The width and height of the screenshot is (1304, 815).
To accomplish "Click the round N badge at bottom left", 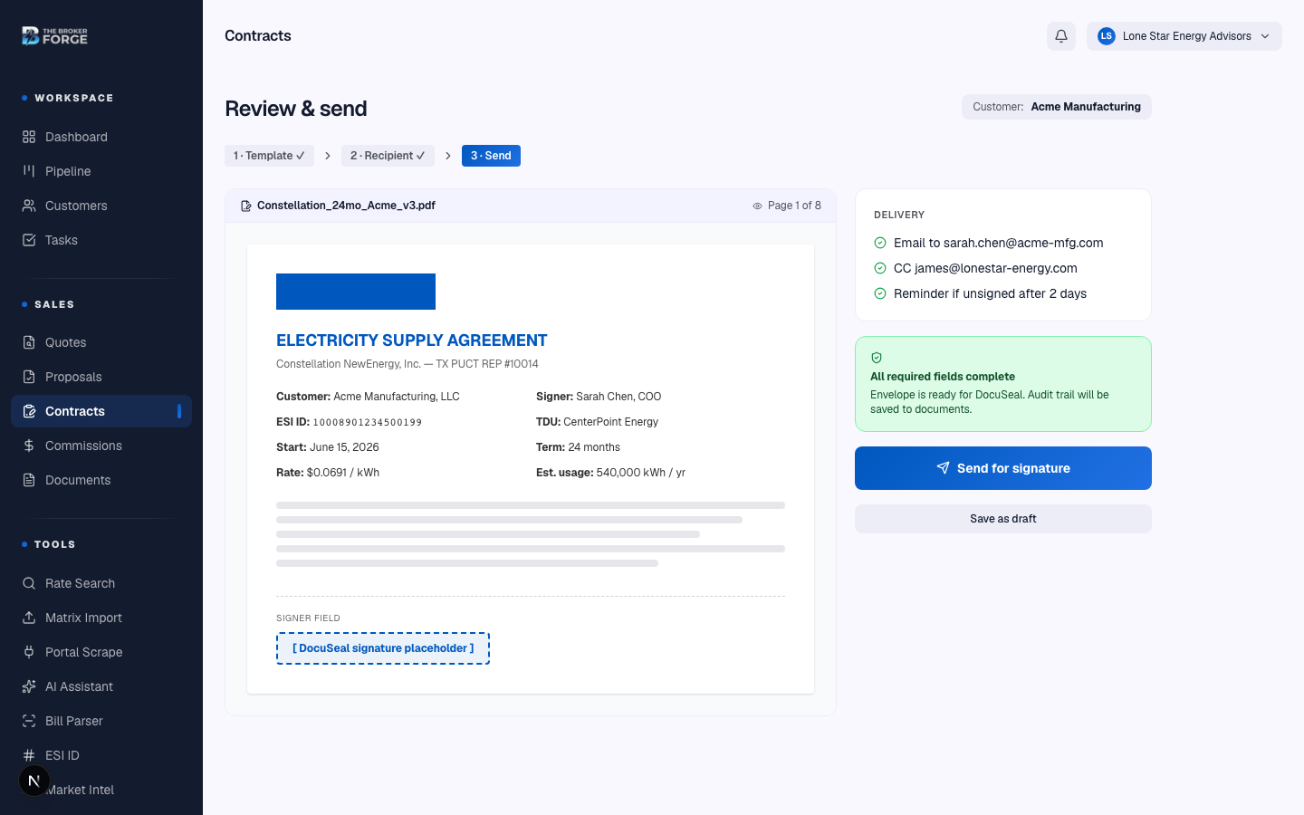I will click(x=34, y=781).
